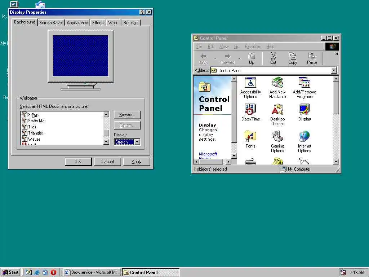Open the Favorites menu in Control Panel
Viewport: 369px width, 277px height.
[253, 47]
